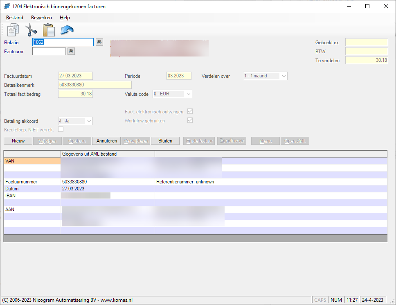
Task: Click the Open XML button
Action: pyautogui.click(x=295, y=141)
